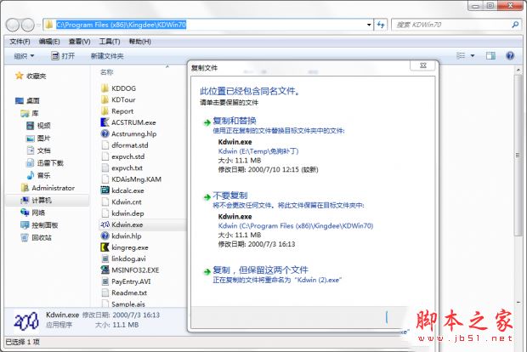The height and width of the screenshot is (352, 527).
Task: Select Administrator in navigation pane
Action: (x=48, y=188)
